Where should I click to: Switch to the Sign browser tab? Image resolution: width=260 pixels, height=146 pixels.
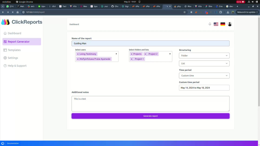click(x=126, y=6)
